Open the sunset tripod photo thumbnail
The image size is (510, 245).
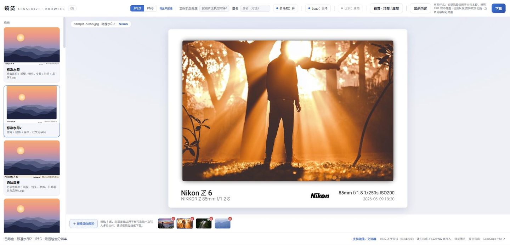166,223
